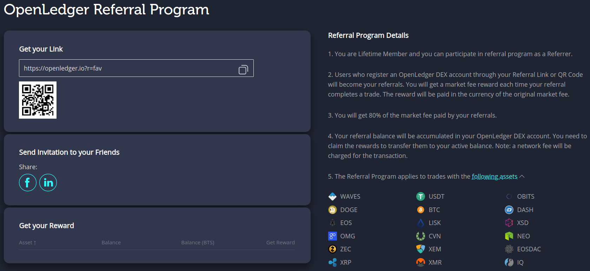Open the following assets link
Image resolution: width=590 pixels, height=271 pixels.
pyautogui.click(x=495, y=177)
